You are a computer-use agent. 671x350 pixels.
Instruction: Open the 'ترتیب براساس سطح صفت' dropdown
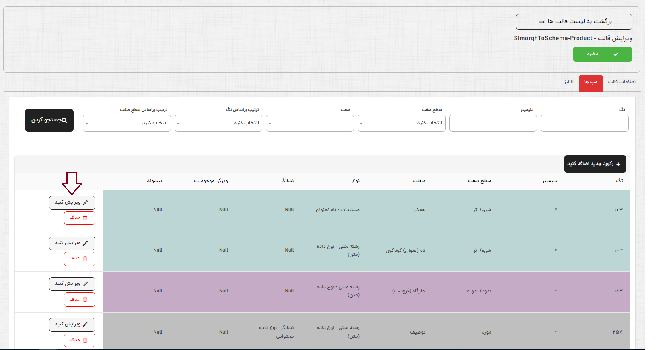pos(127,123)
